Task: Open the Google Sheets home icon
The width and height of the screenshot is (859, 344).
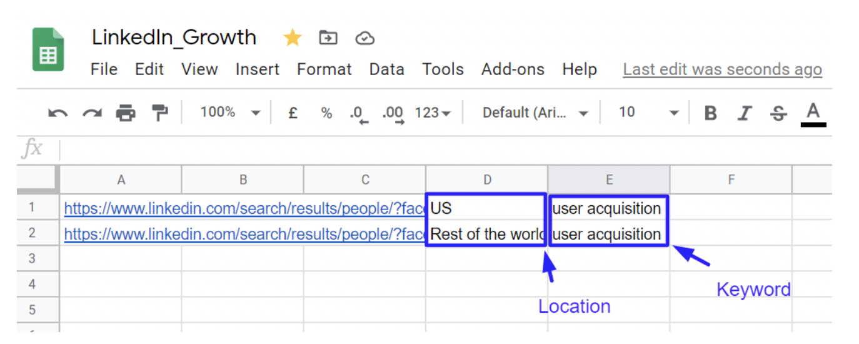Action: pyautogui.click(x=48, y=49)
